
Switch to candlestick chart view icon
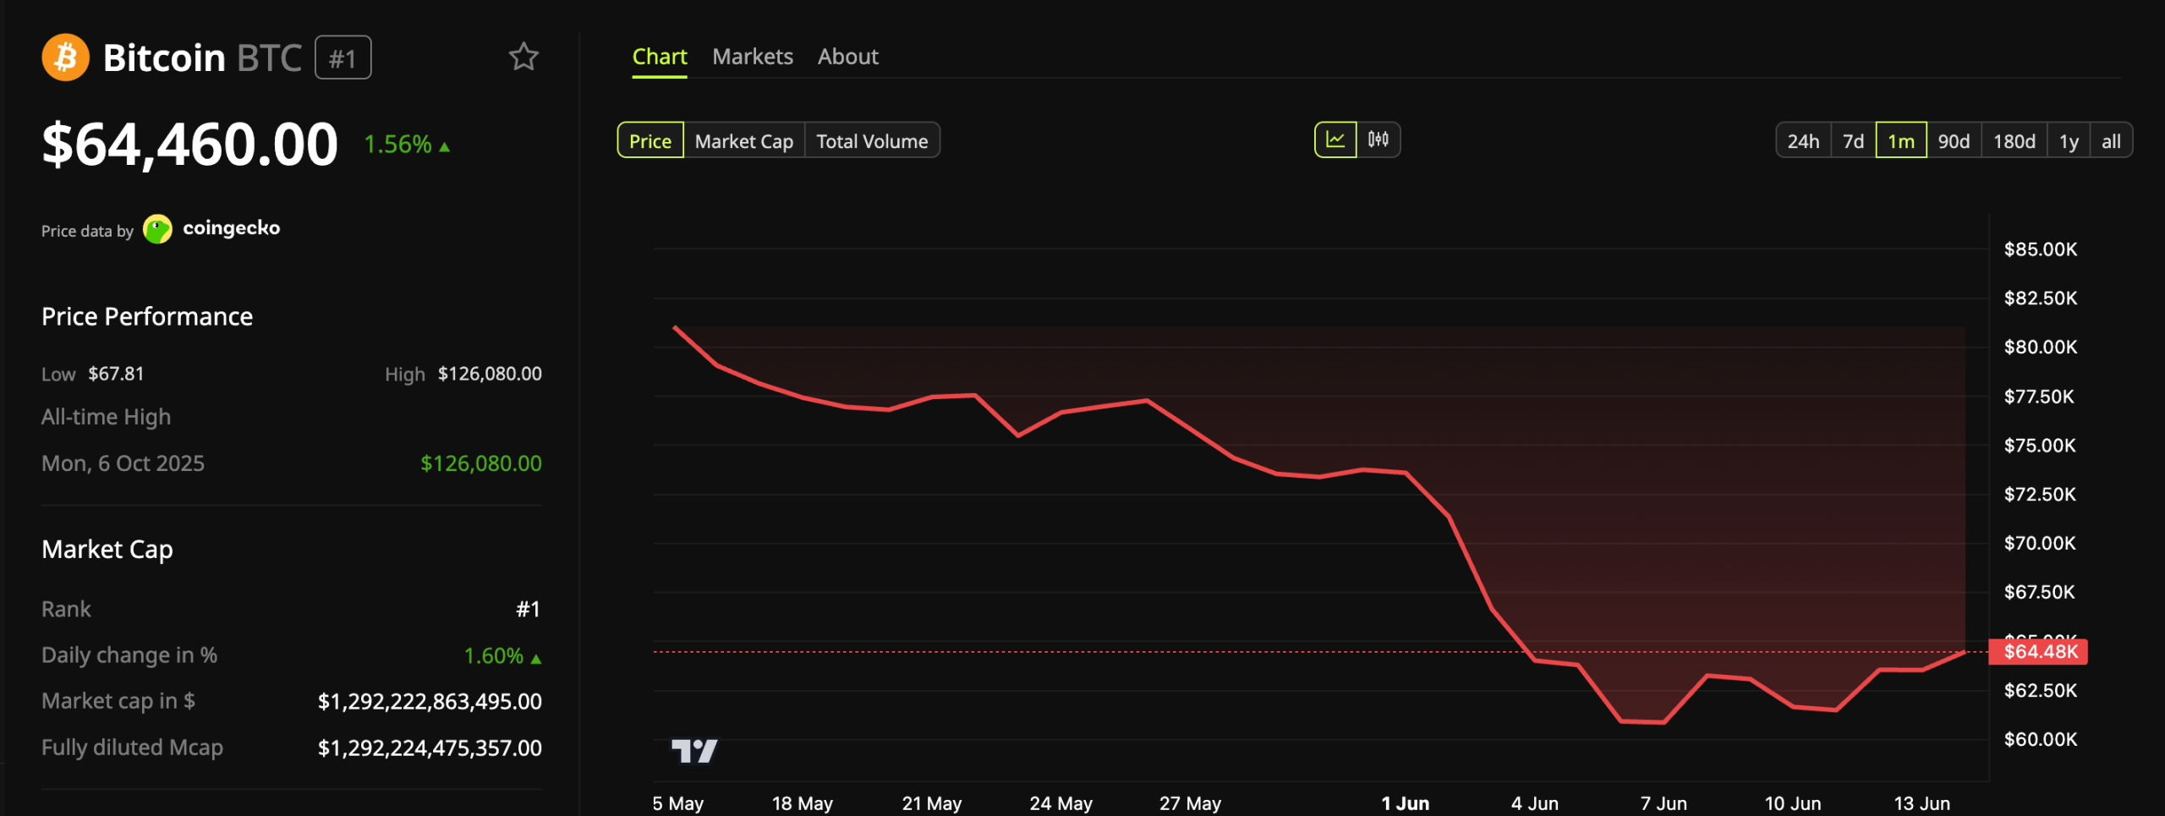(x=1378, y=140)
